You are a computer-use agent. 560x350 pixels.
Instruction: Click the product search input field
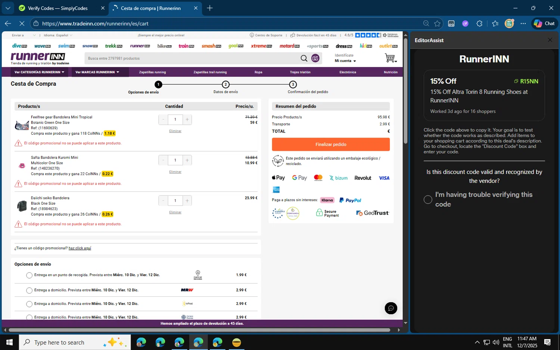pos(192,58)
